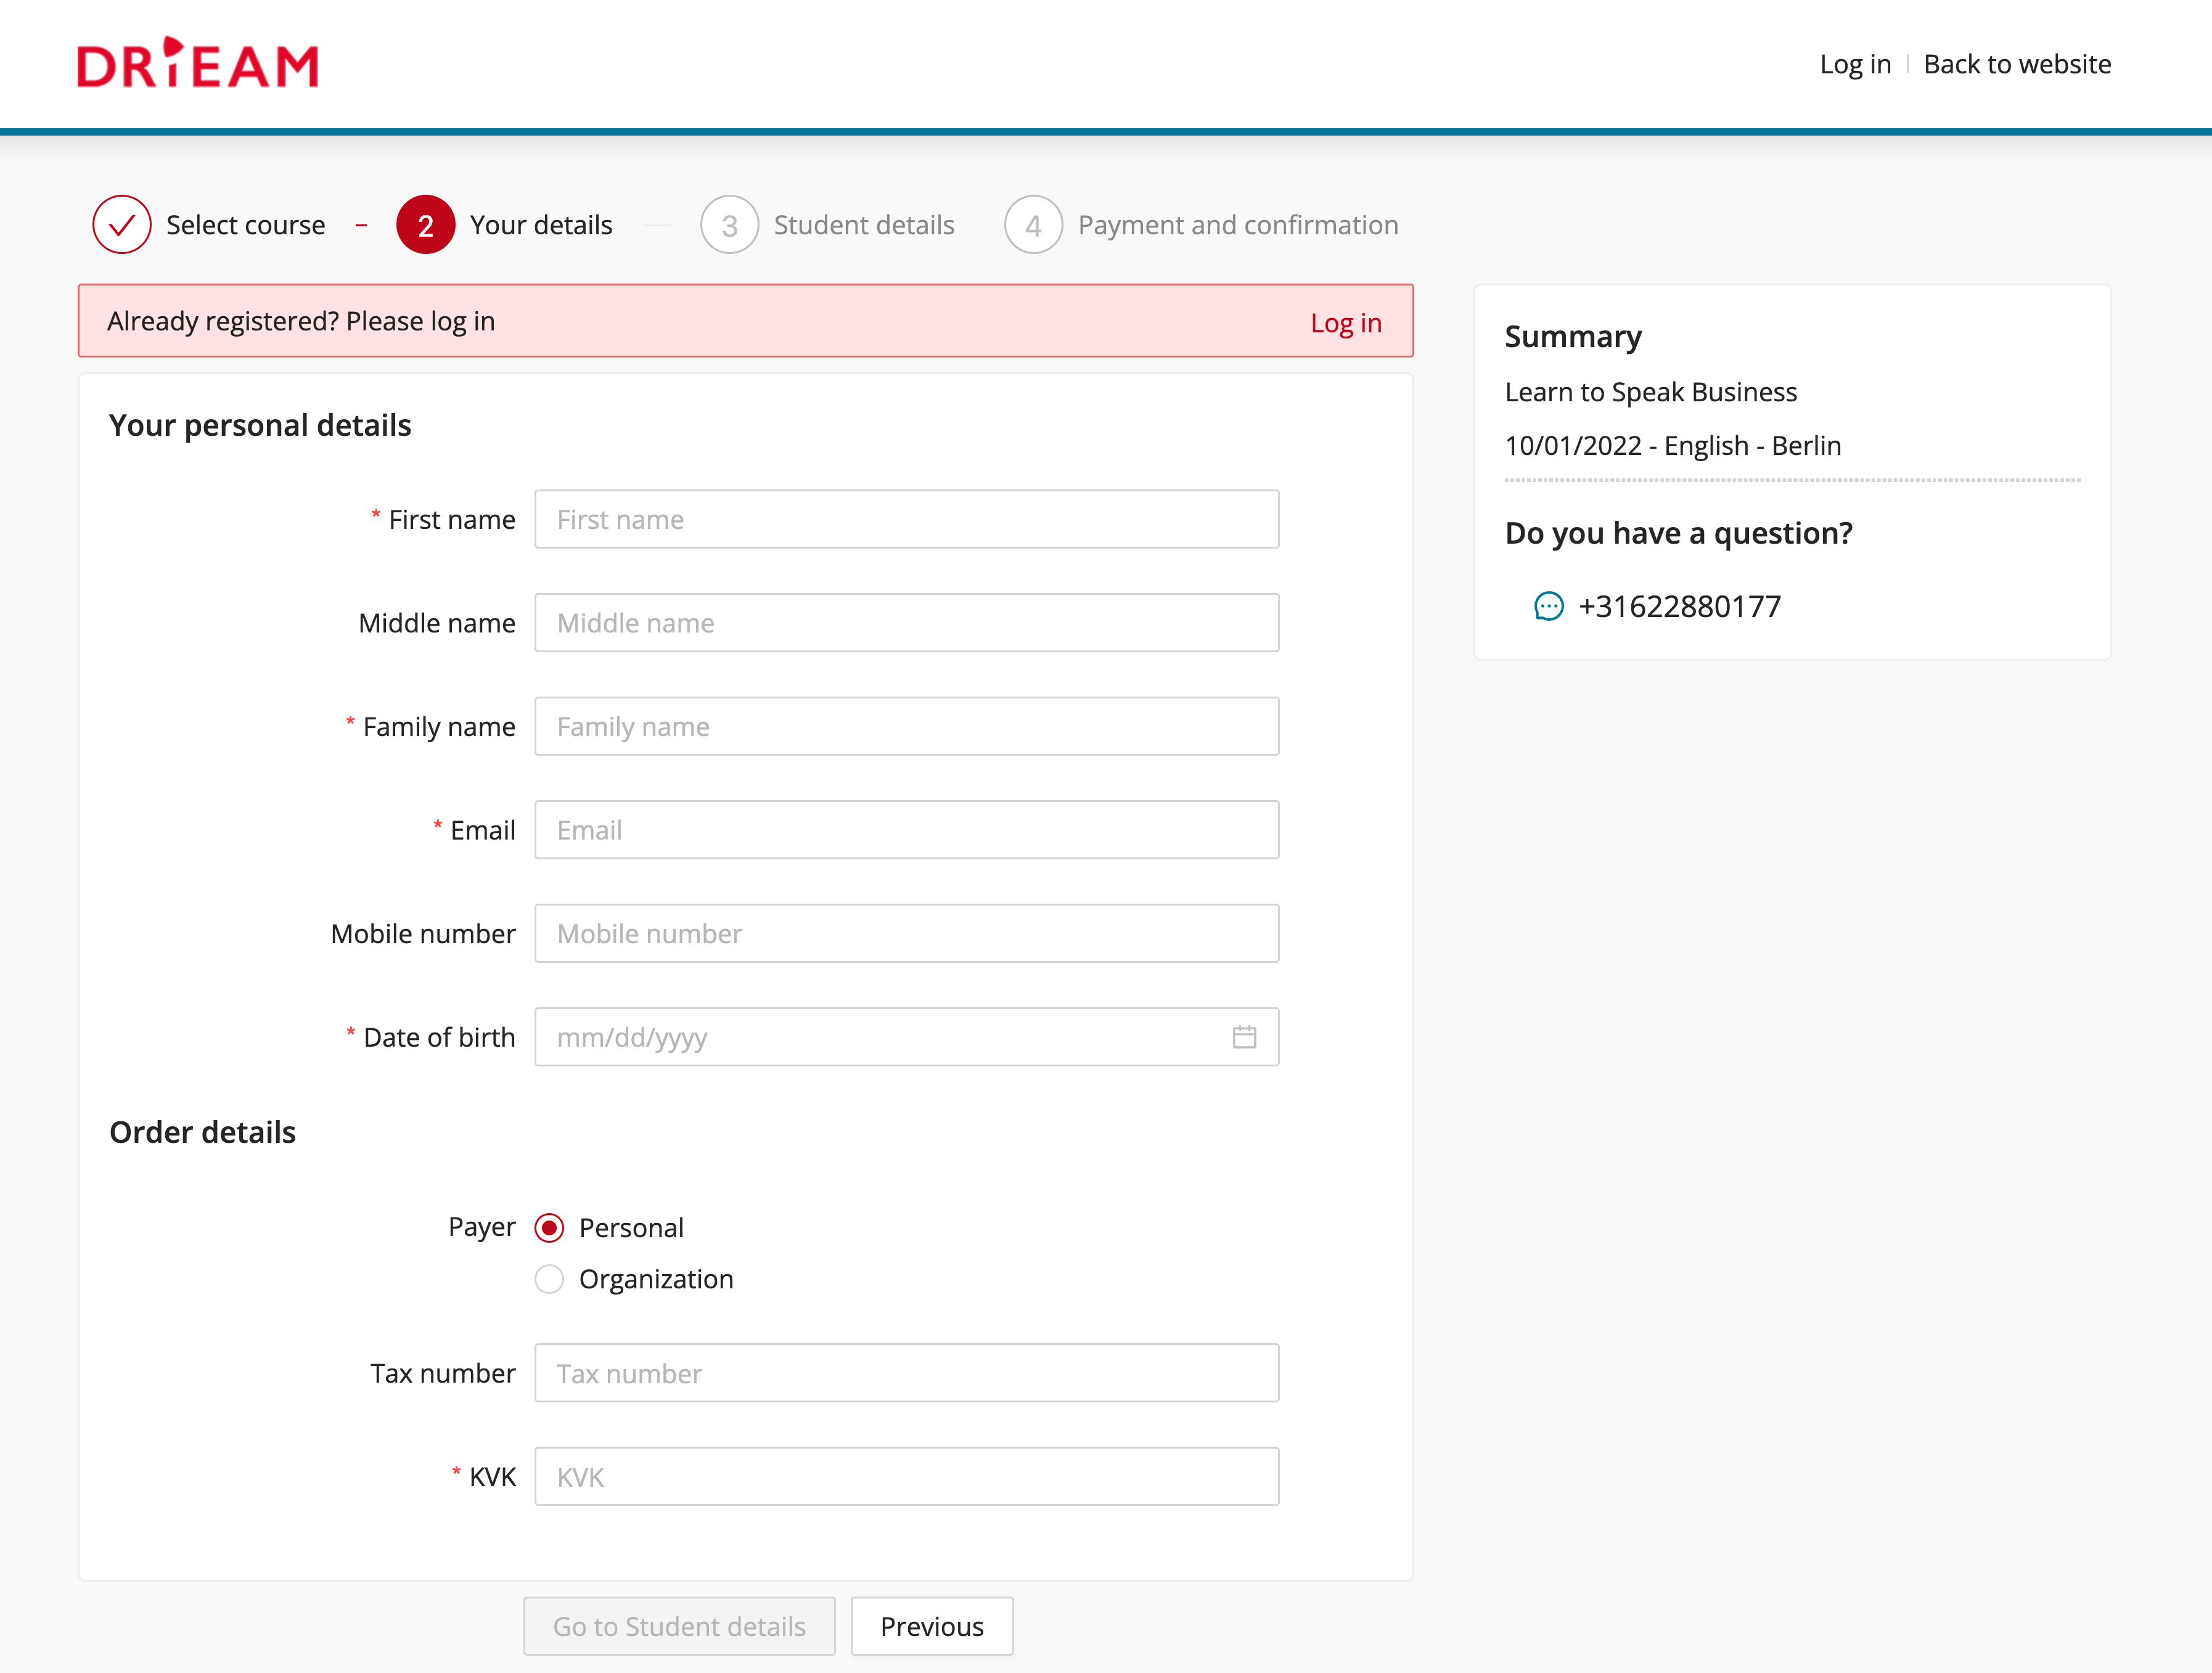Open the Student details step label
Screen dimensions: 2212x1673
[864, 225]
